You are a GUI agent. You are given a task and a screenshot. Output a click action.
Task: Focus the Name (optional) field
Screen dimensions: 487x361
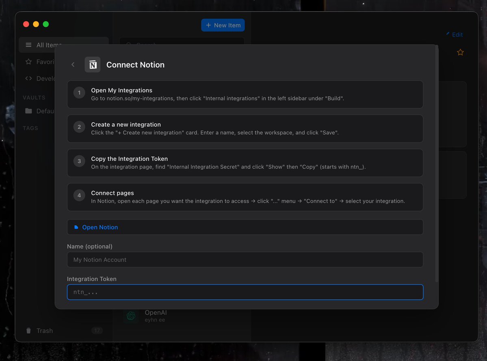245,259
